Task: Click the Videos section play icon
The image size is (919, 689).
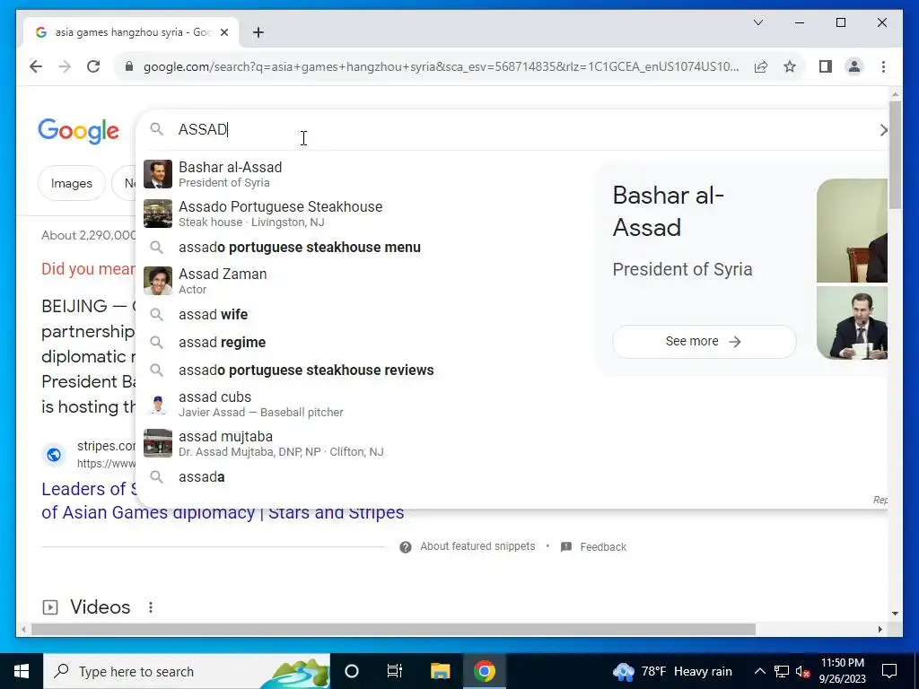Action: tap(50, 607)
